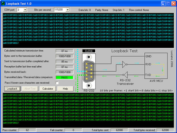Minimize the Loopback Test window
The width and height of the screenshot is (177, 133).
163,4
